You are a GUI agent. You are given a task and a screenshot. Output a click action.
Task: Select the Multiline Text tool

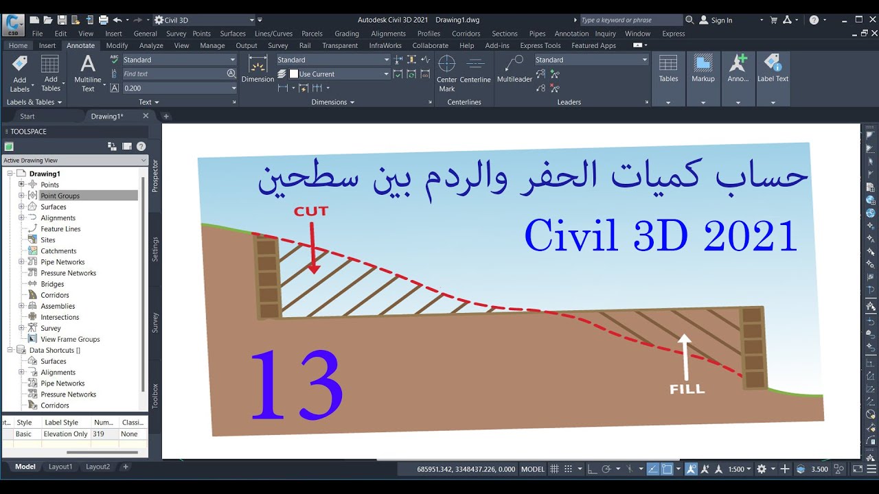88,73
